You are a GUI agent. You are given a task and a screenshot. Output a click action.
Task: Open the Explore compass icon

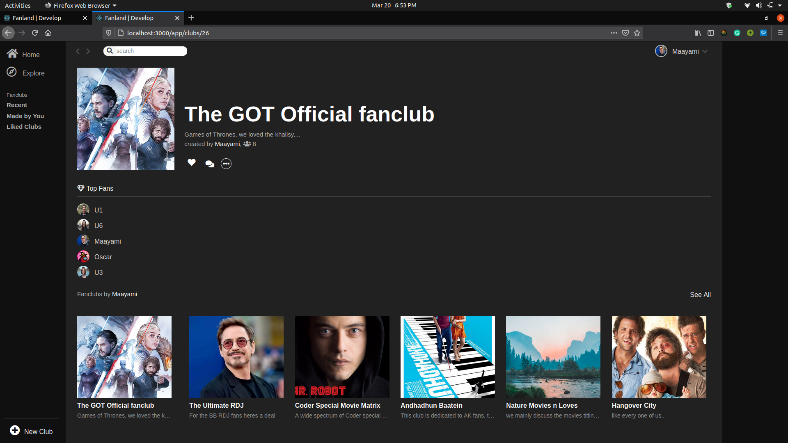tap(12, 72)
